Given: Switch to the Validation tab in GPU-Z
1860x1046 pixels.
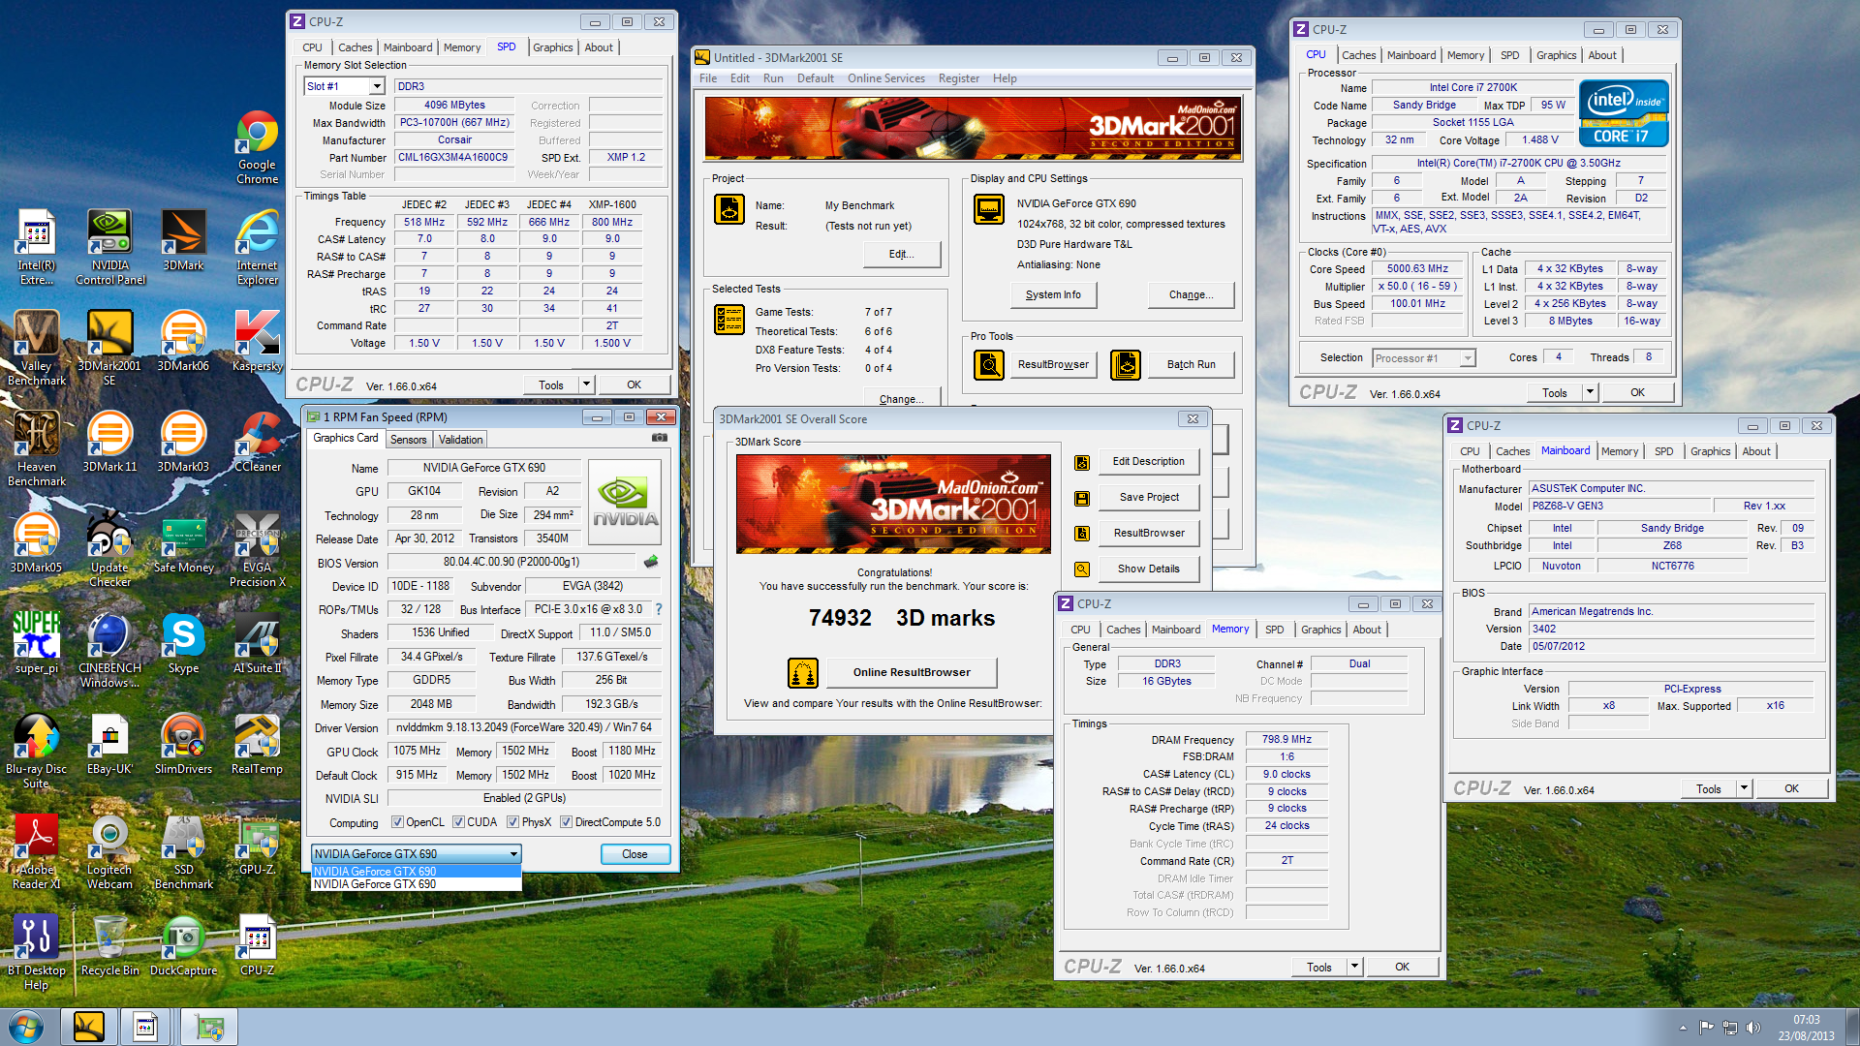Looking at the screenshot, I should (461, 440).
